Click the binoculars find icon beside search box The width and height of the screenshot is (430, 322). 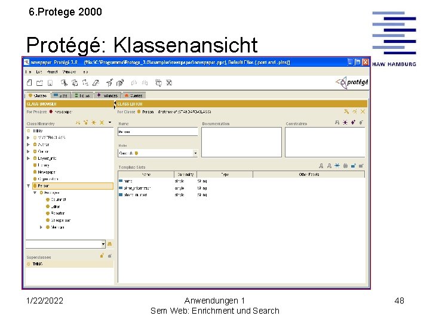click(110, 244)
